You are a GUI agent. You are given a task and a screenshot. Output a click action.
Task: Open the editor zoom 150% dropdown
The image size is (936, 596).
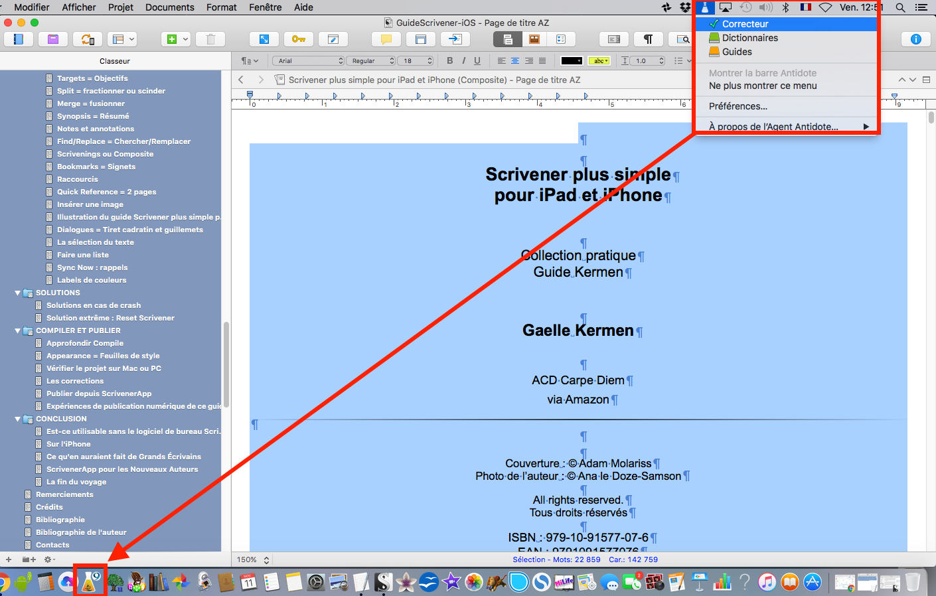pos(253,559)
